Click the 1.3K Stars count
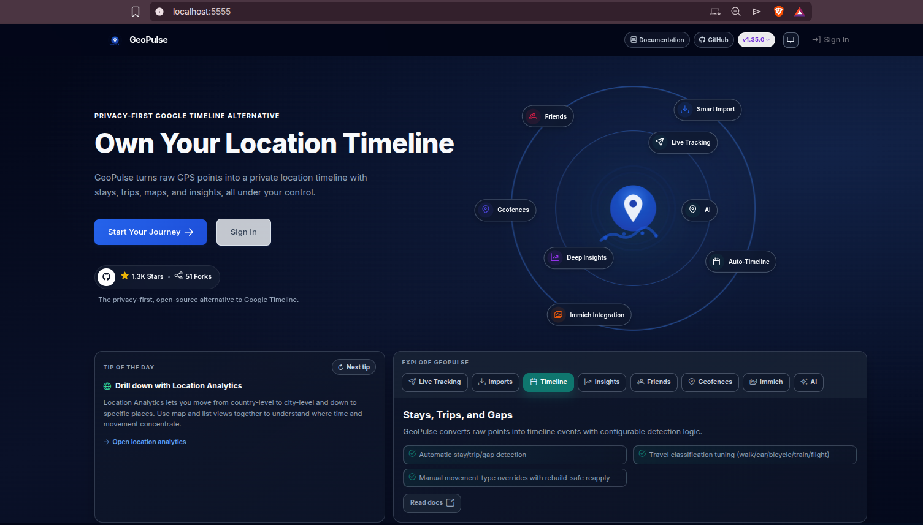 tap(142, 277)
